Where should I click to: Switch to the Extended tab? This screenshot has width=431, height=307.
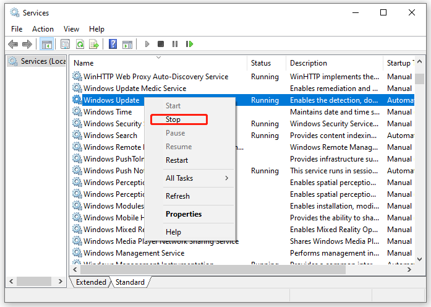pyautogui.click(x=91, y=282)
